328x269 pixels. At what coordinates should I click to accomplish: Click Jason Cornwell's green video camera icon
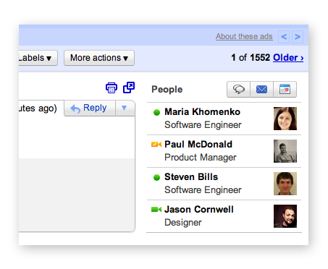(x=156, y=210)
